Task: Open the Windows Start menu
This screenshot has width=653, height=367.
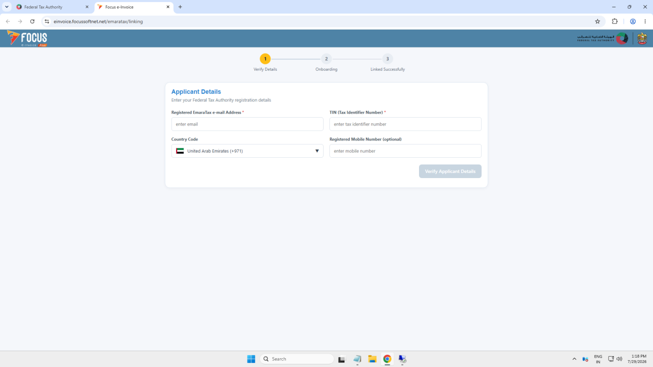Action: (251, 359)
